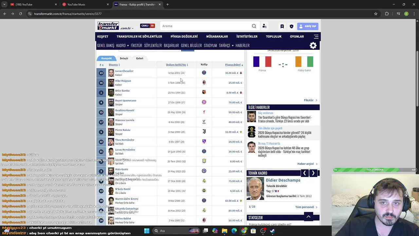This screenshot has height=236, width=419.
Task: Open the settings gear icon
Action: point(313,46)
